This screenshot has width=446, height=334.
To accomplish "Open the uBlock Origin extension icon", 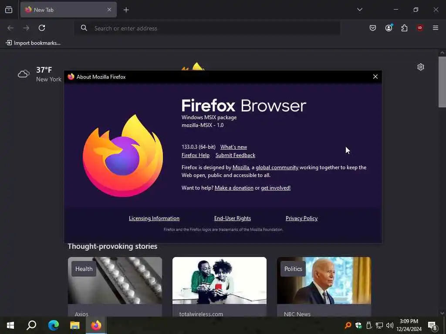I will tap(420, 28).
